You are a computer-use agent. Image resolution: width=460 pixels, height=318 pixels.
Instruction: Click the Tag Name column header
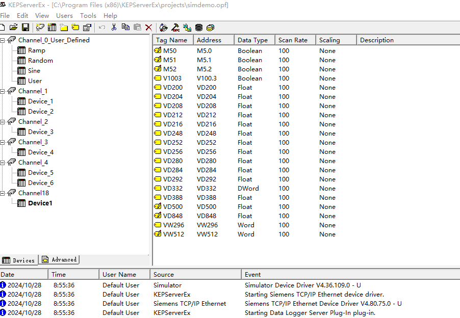pos(171,40)
